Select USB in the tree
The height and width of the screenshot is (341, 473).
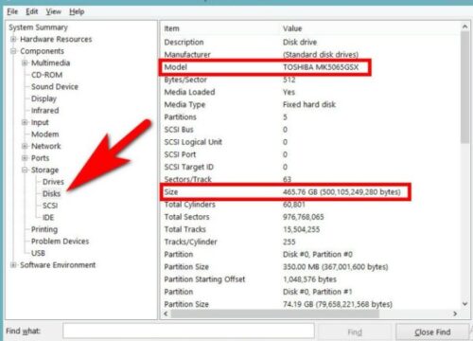coord(38,253)
